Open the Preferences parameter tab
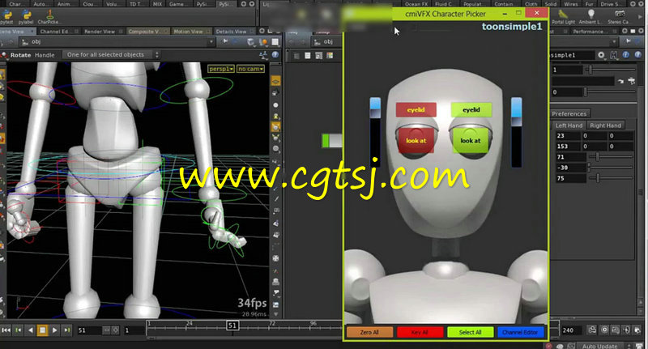This screenshot has width=648, height=349. point(569,113)
